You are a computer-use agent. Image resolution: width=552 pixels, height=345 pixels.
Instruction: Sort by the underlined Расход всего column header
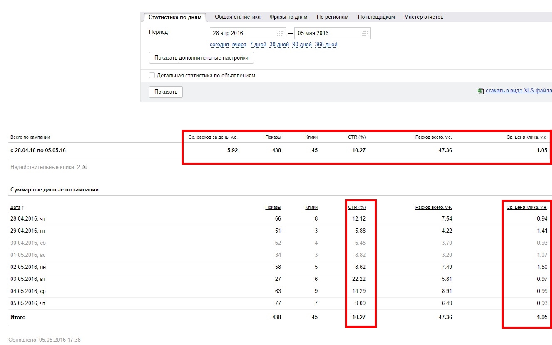point(434,208)
